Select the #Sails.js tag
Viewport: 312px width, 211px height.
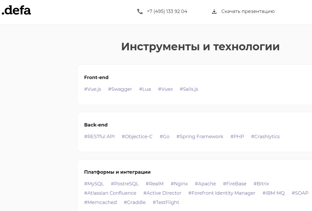pyautogui.click(x=189, y=89)
